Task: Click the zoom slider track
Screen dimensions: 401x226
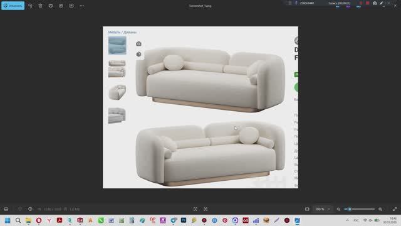Action: pyautogui.click(x=360, y=209)
